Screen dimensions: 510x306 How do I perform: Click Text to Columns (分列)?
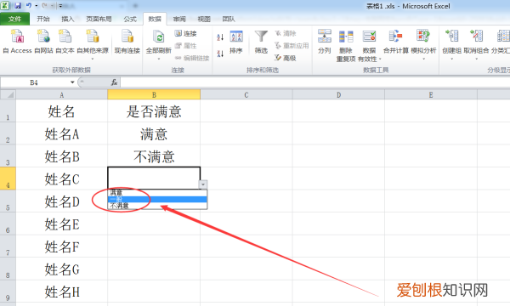coord(325,42)
